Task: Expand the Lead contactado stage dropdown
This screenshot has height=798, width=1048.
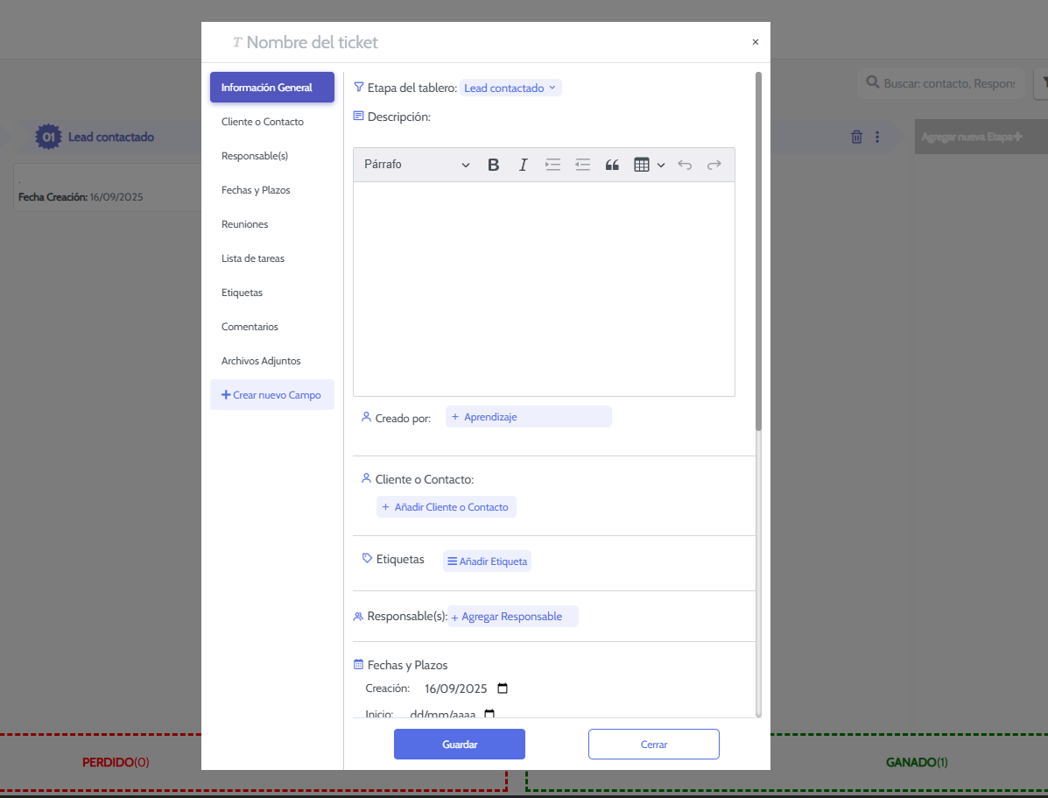Action: click(510, 88)
